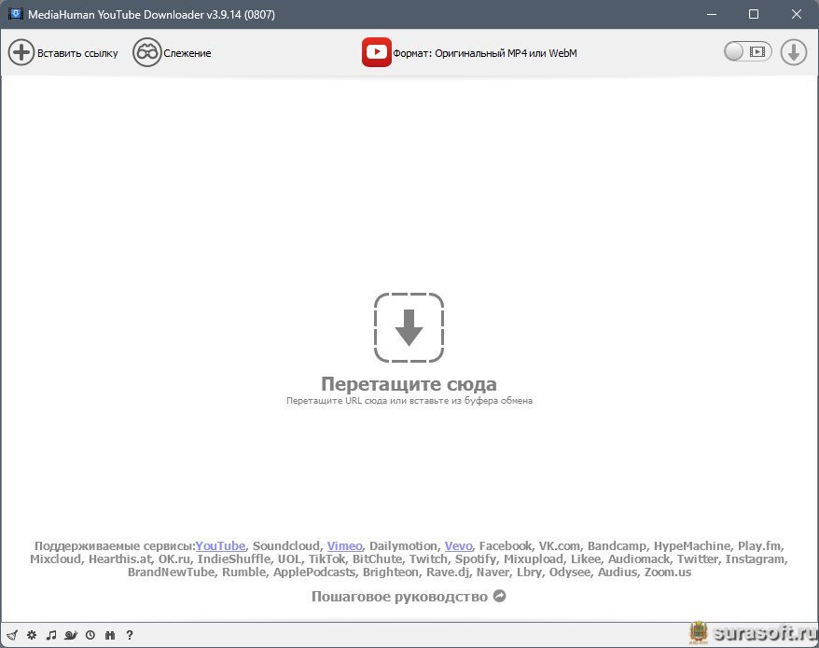This screenshot has height=648, width=819.
Task: Click the Dailymotion service name
Action: (404, 545)
